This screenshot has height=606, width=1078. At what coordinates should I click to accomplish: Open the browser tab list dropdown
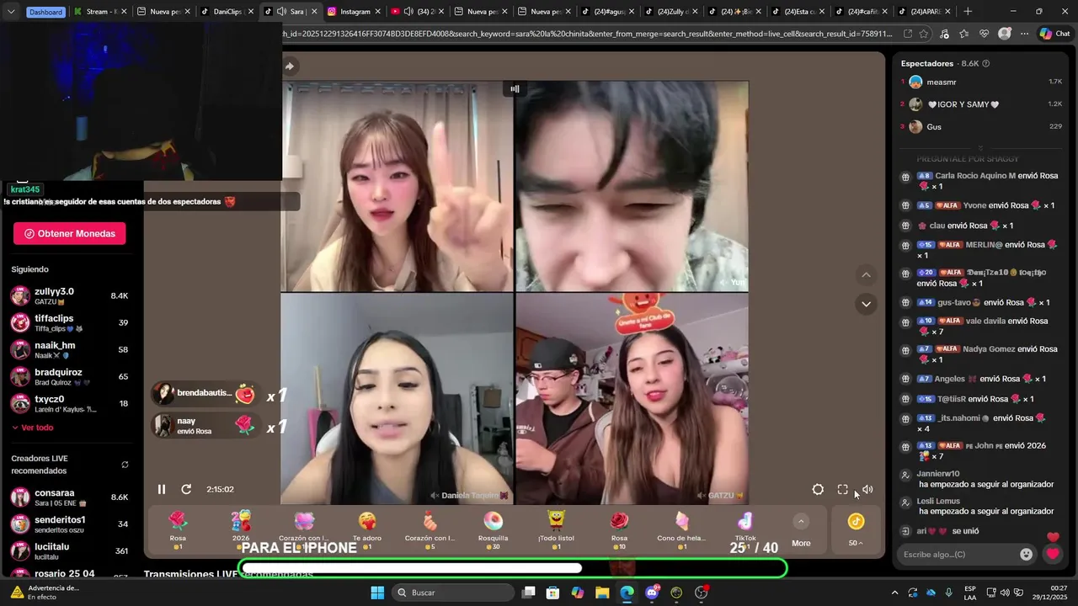[11, 12]
